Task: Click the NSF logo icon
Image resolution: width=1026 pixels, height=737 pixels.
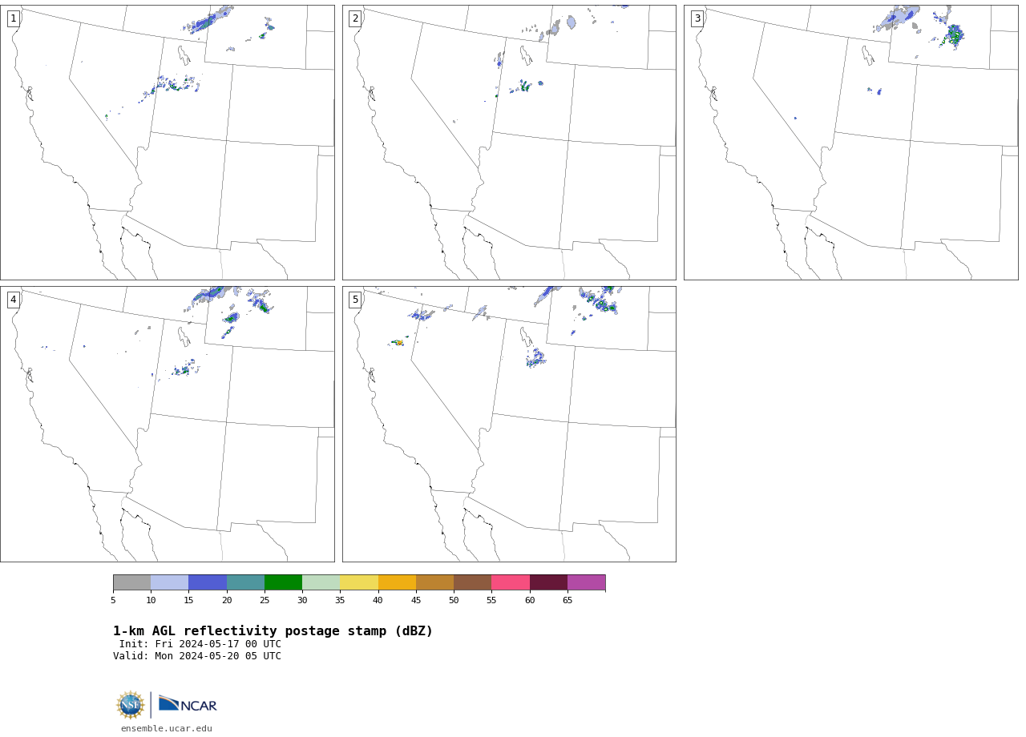Action: pyautogui.click(x=130, y=705)
